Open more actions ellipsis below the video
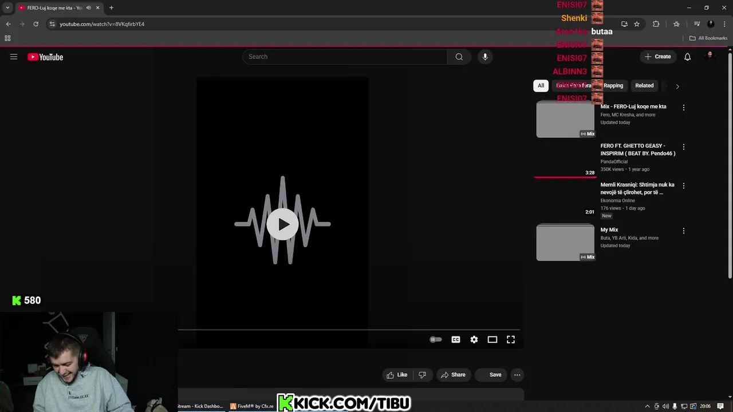Image resolution: width=733 pixels, height=412 pixels. coord(517,375)
